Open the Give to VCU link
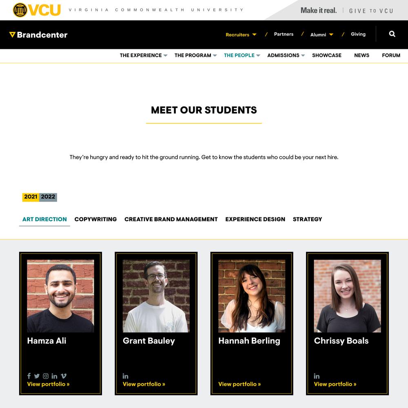408x408 pixels. click(371, 11)
